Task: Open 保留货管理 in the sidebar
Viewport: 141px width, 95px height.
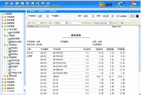Action: 15,39
